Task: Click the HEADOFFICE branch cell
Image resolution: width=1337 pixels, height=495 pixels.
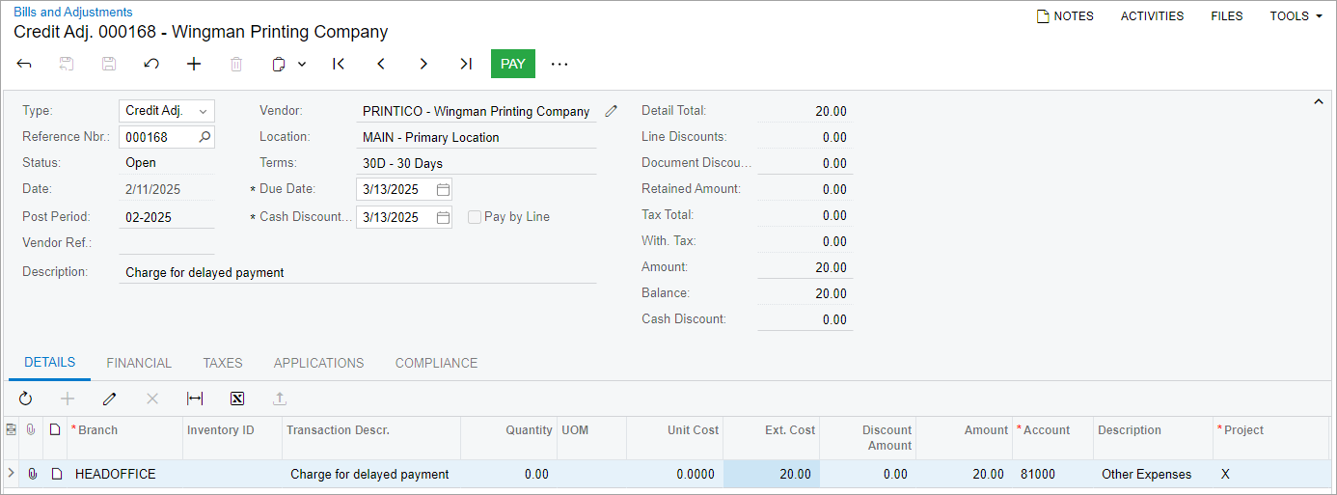Action: (125, 474)
